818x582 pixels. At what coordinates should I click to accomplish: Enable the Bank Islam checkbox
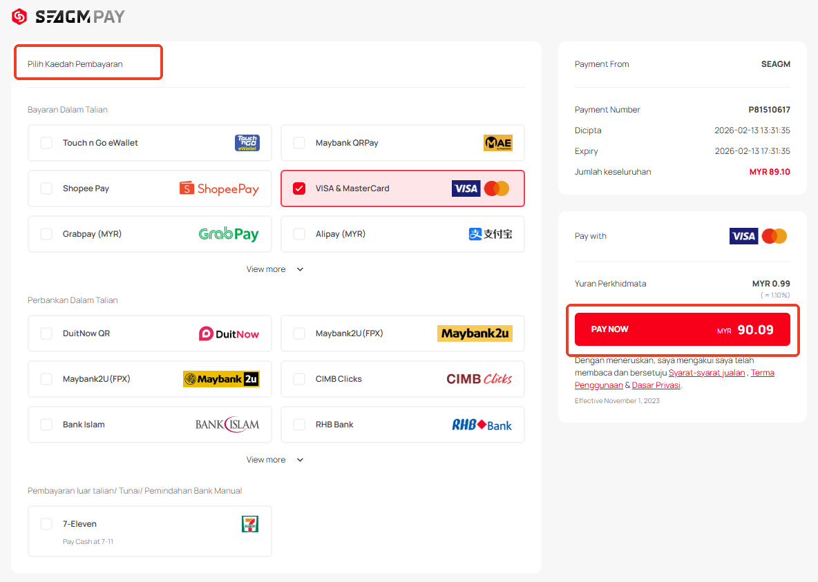click(46, 425)
